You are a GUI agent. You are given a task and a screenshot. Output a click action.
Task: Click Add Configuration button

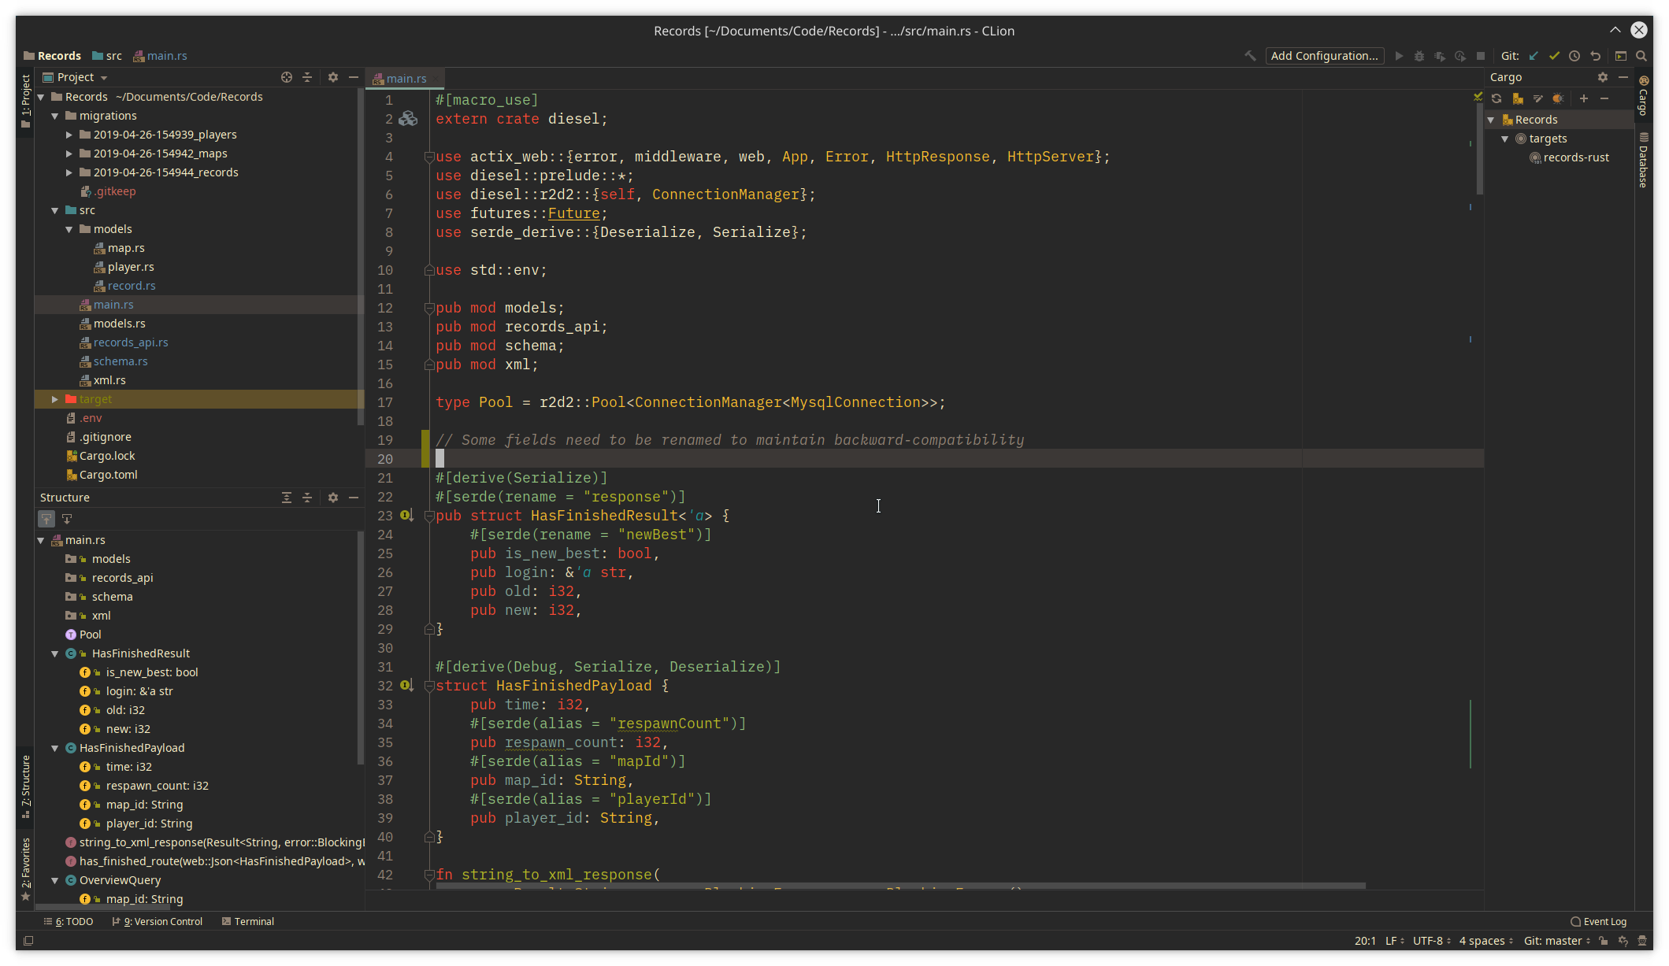(1324, 56)
